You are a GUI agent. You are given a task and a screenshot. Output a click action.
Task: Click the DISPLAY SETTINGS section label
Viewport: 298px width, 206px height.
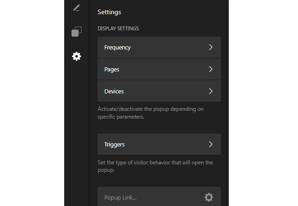coord(118,28)
